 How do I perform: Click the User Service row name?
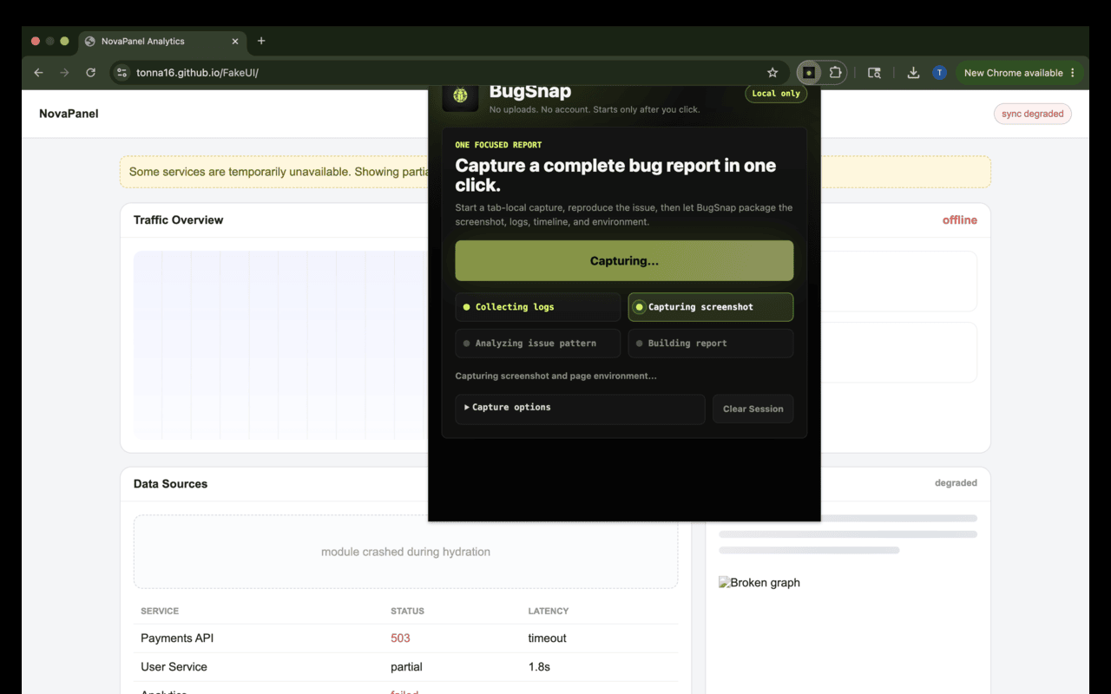tap(174, 667)
